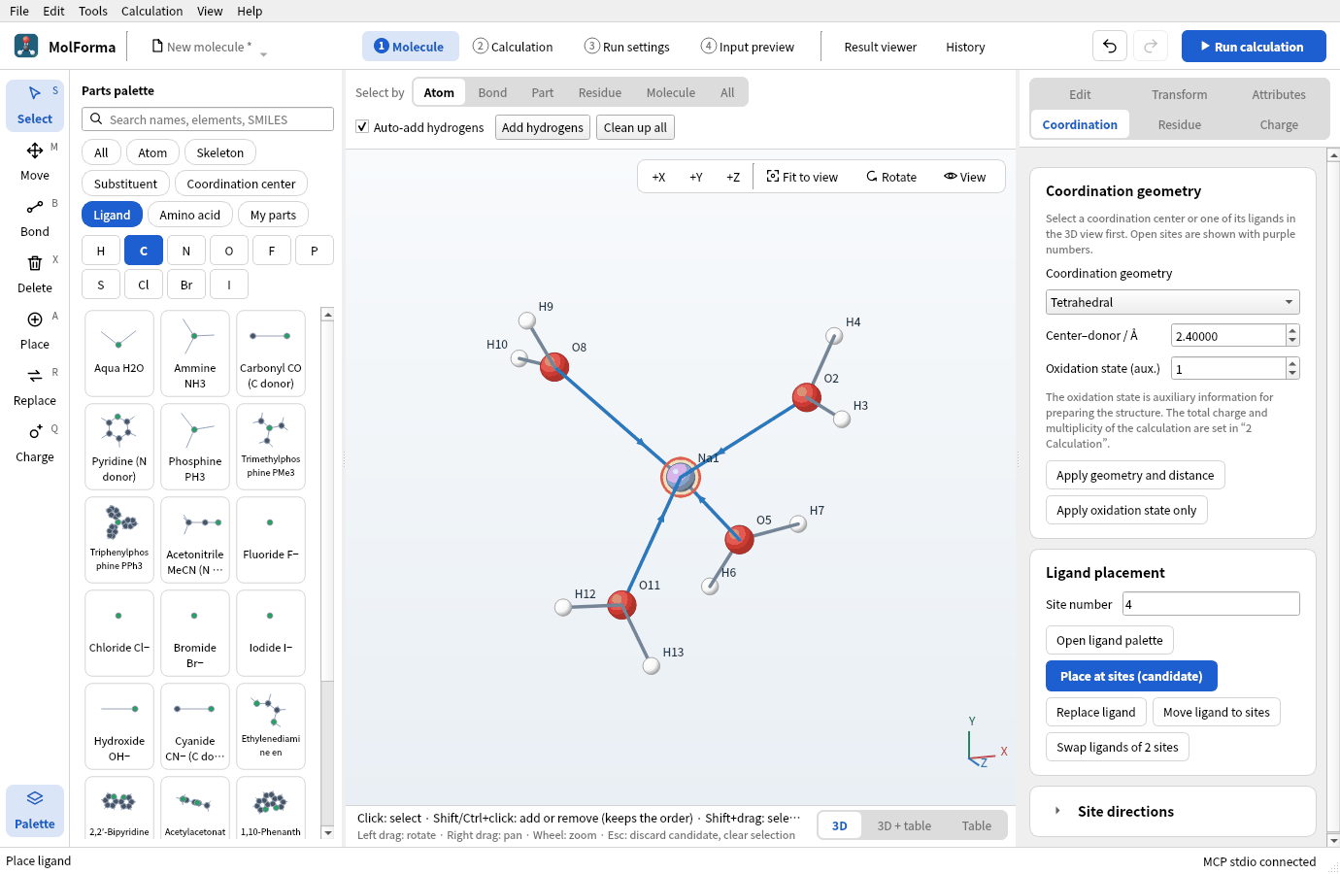Select the Carbon element button
Screen dimensions: 1340x874
[144, 251]
